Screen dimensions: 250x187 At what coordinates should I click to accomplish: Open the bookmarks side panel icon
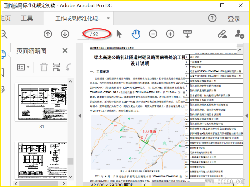pos(3,73)
